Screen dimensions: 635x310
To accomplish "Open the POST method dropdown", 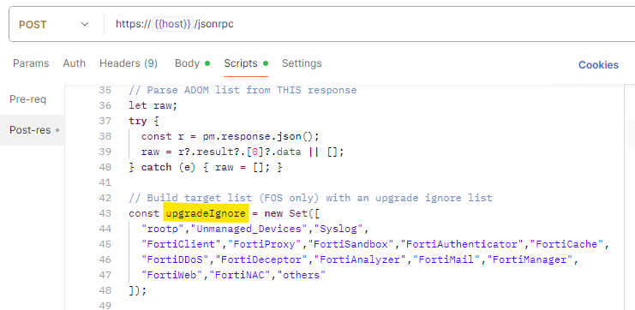I will (x=53, y=24).
